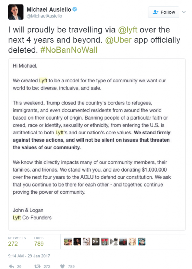This screenshot has height=269, width=192.
Task: Like the tweet with the heart icon
Action: click(62, 266)
